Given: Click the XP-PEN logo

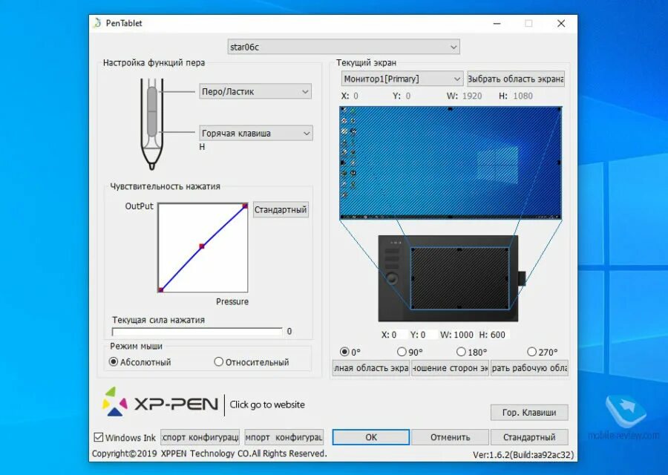Looking at the screenshot, I should [x=160, y=402].
